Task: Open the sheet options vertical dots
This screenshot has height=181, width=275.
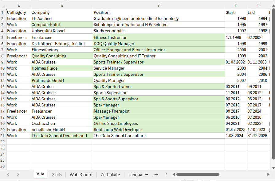Action: [x=166, y=175]
